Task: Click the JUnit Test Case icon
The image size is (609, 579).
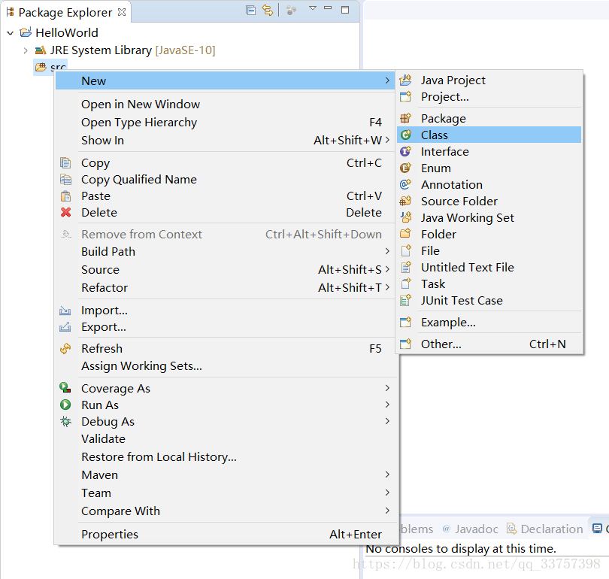Action: click(406, 300)
